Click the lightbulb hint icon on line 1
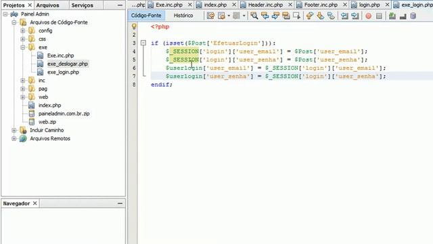This screenshot has width=433, height=244. 134,26
